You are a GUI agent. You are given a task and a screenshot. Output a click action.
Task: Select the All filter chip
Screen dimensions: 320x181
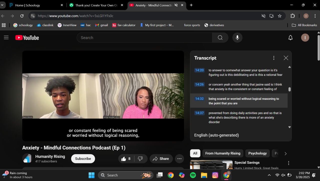[195, 153]
